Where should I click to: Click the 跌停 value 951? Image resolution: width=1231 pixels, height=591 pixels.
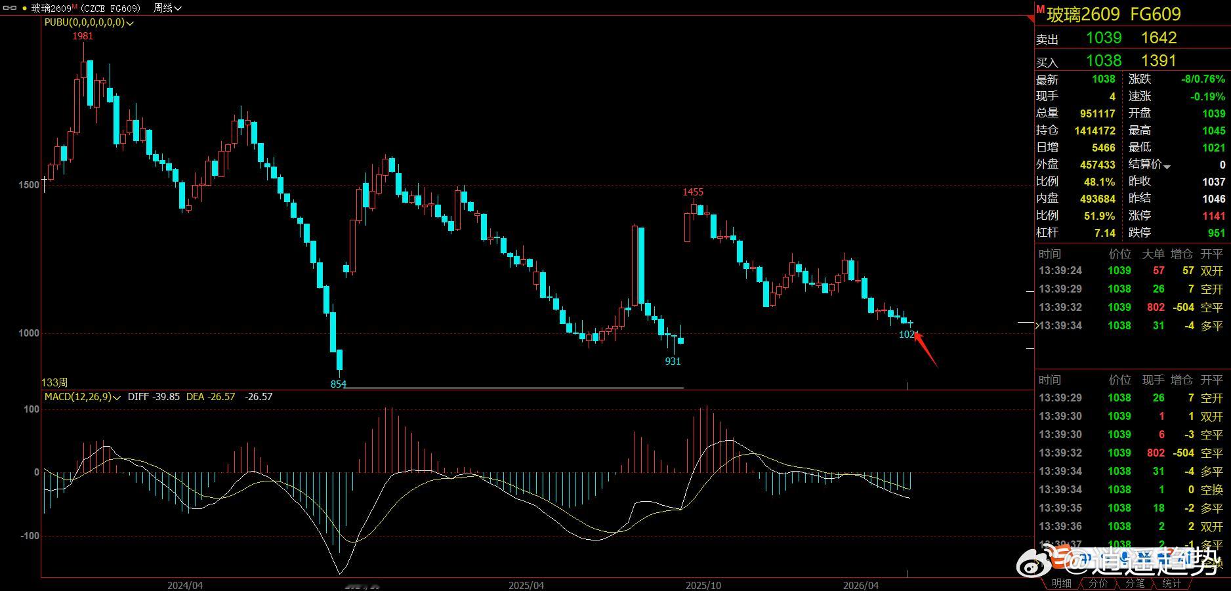point(1216,233)
